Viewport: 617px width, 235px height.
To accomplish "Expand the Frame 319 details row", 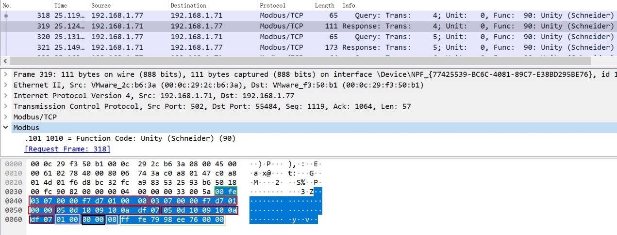I will click(5, 74).
